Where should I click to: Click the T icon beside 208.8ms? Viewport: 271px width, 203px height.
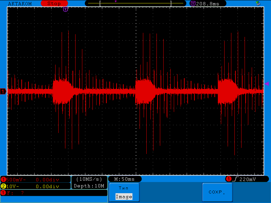[x=193, y=3]
